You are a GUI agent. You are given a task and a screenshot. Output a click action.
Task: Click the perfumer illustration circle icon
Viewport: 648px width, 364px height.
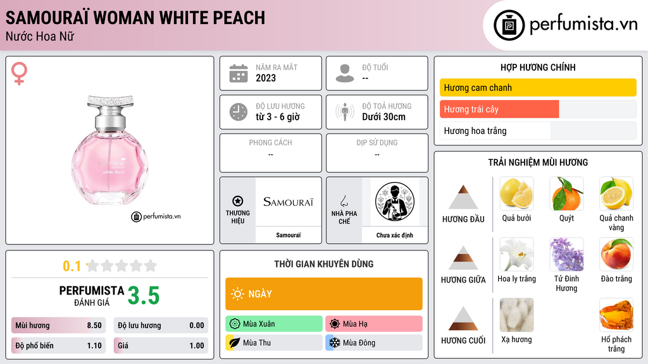pos(395,202)
